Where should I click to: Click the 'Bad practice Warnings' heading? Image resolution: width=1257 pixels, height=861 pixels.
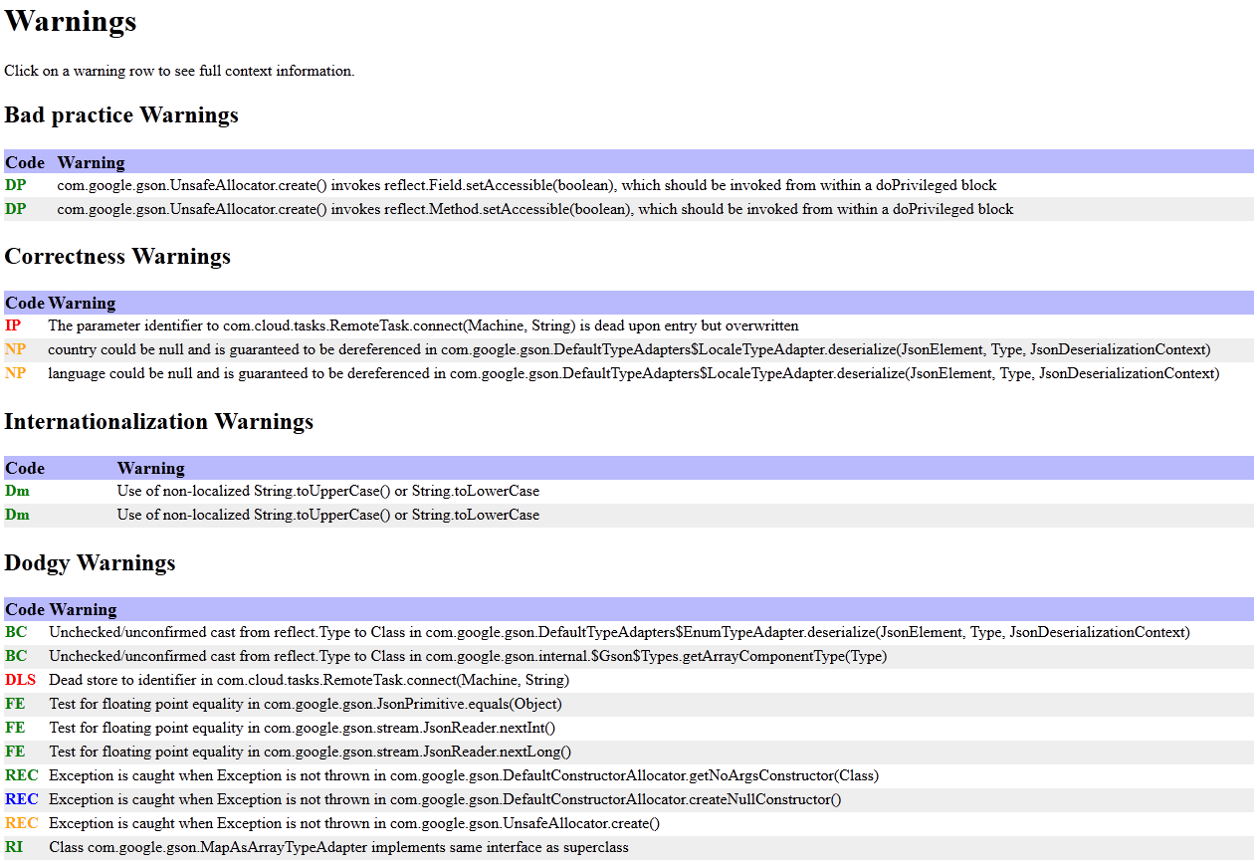121,115
